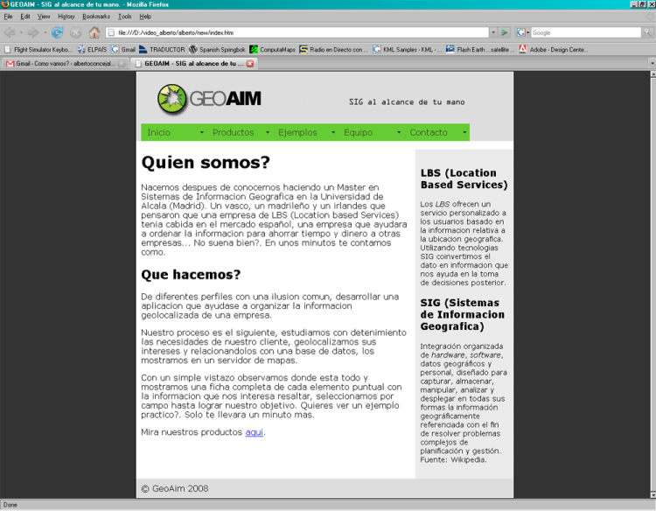Click the Inicio navigation item

(x=158, y=133)
